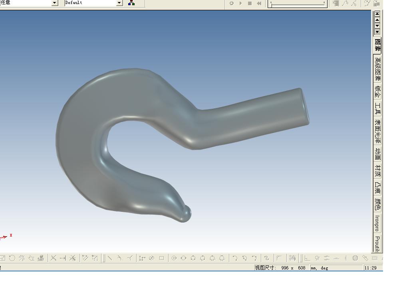
Task: Click the dotted diagonal sketch icon
Action: [95, 258]
